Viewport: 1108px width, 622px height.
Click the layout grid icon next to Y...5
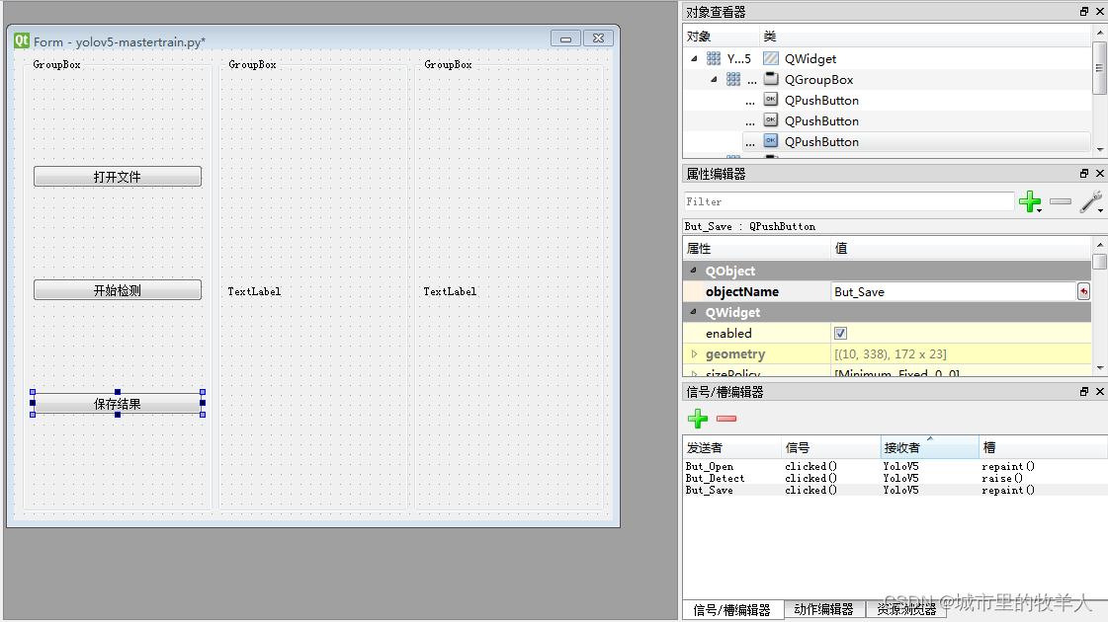[714, 58]
